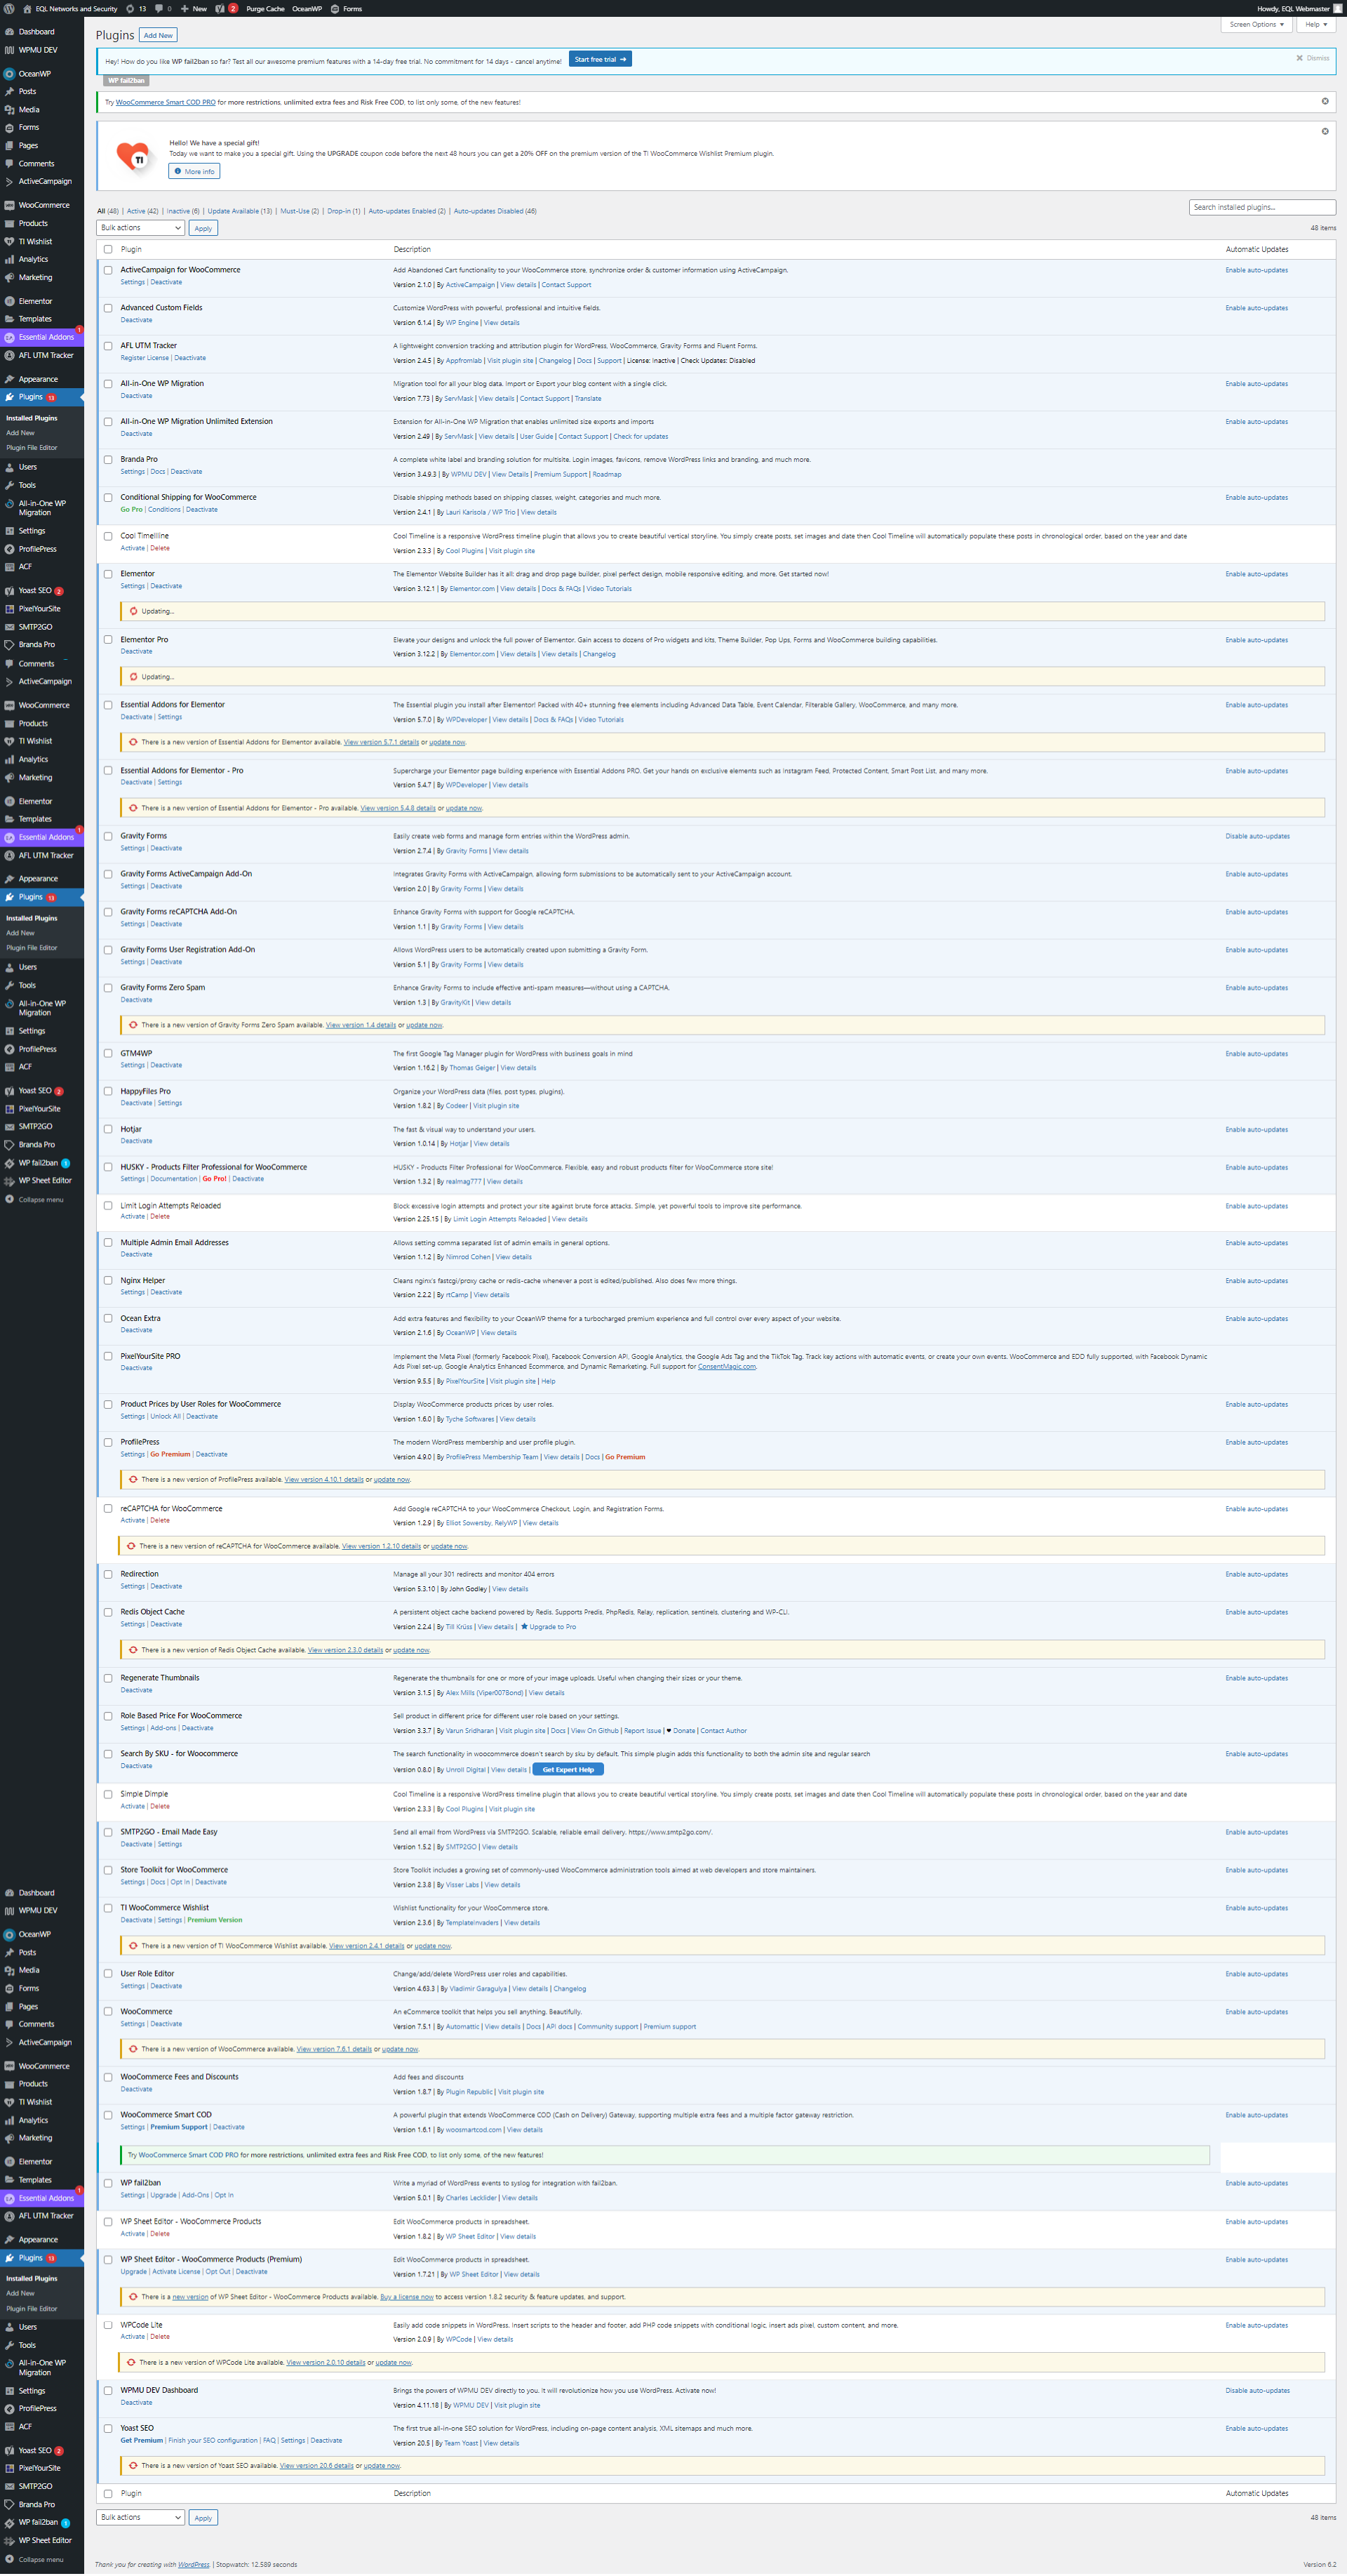
Task: Expand the Screen Options panel
Action: [x=1256, y=24]
